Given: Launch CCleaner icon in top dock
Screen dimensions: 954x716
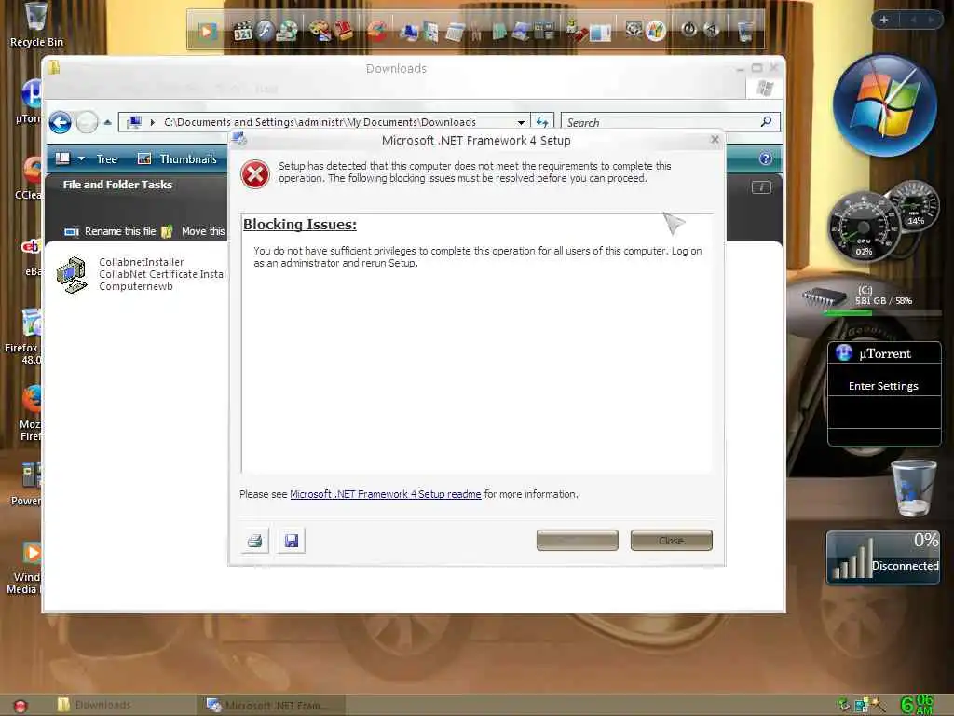Looking at the screenshot, I should tap(376, 31).
